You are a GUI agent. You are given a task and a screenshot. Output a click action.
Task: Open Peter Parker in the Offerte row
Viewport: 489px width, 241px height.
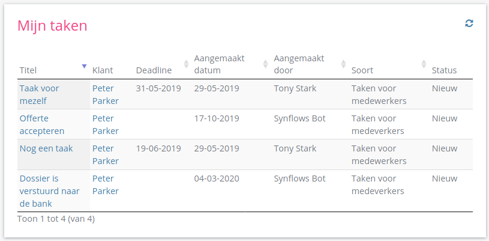(x=106, y=124)
